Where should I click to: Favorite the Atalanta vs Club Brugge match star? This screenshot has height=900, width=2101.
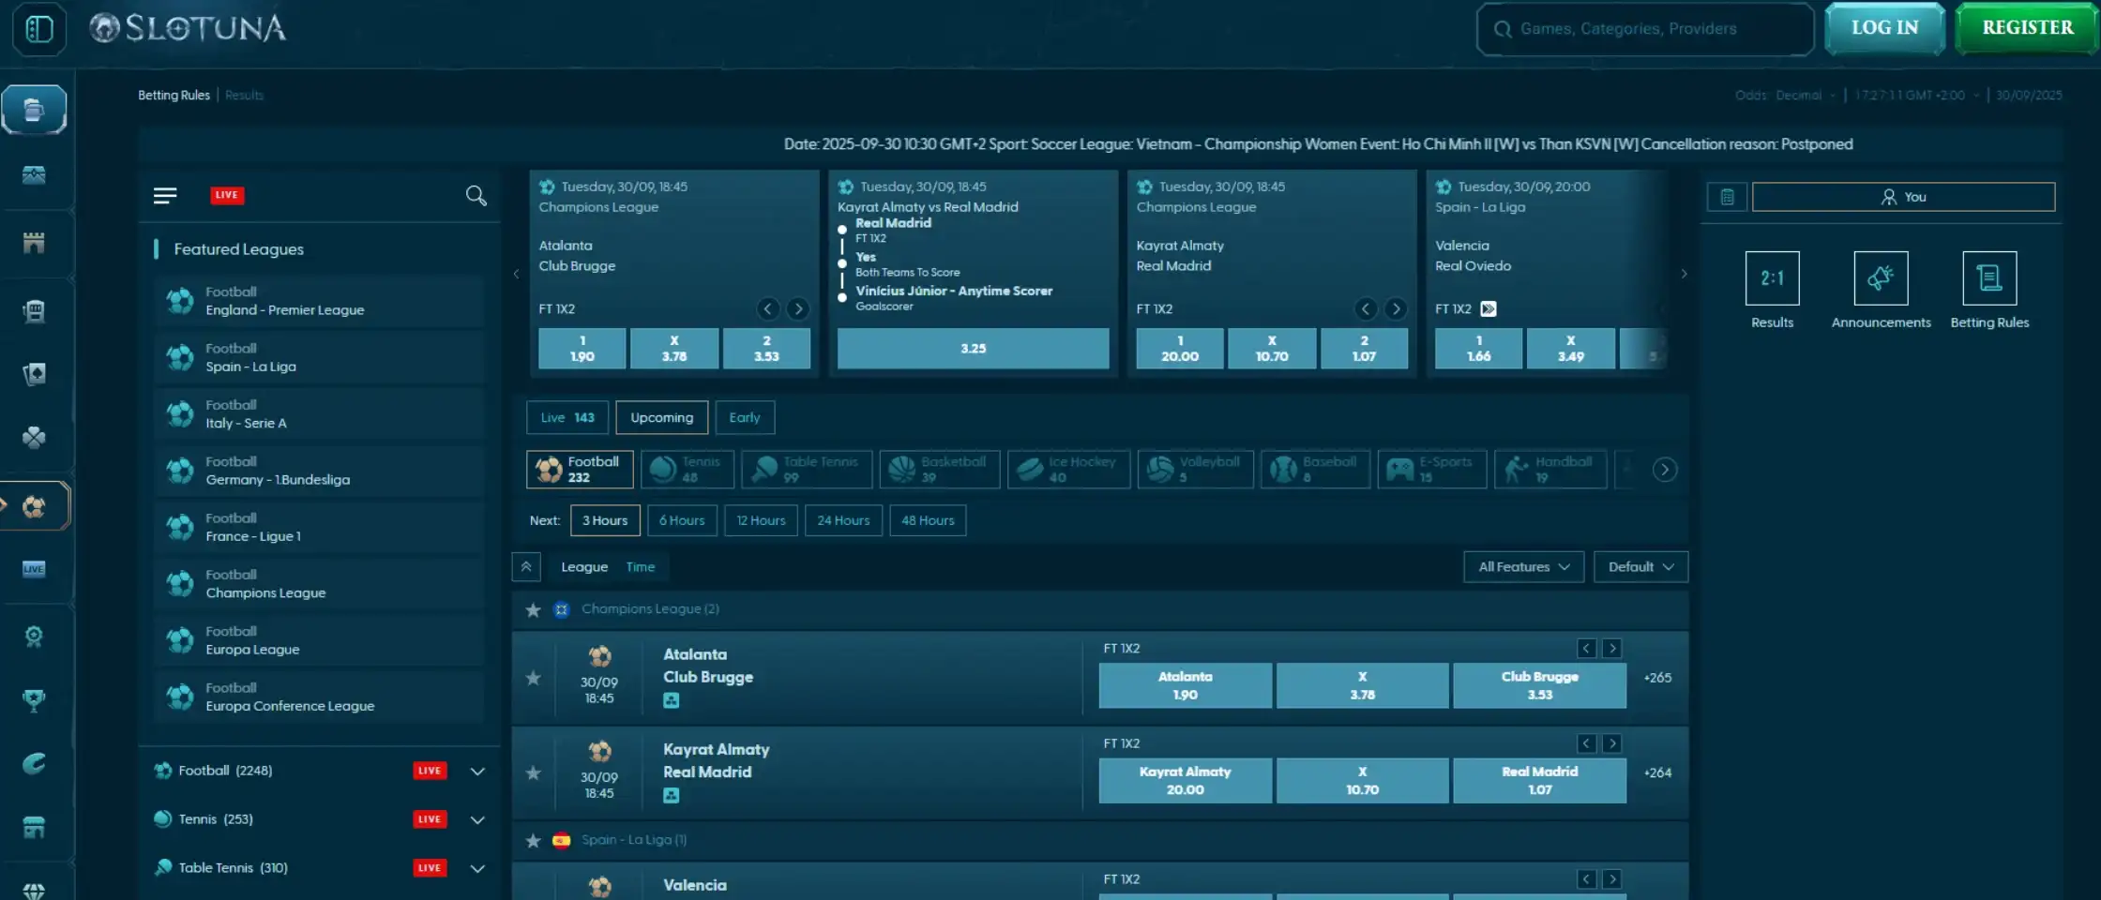coord(533,677)
